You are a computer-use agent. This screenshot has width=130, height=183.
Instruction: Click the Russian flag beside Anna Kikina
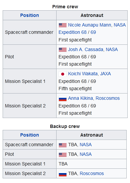pyautogui.click(x=63, y=98)
